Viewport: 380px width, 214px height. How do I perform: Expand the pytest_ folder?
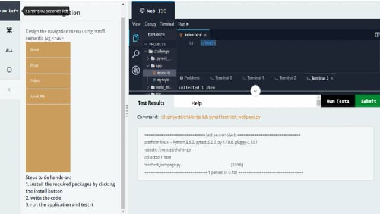pos(148,58)
